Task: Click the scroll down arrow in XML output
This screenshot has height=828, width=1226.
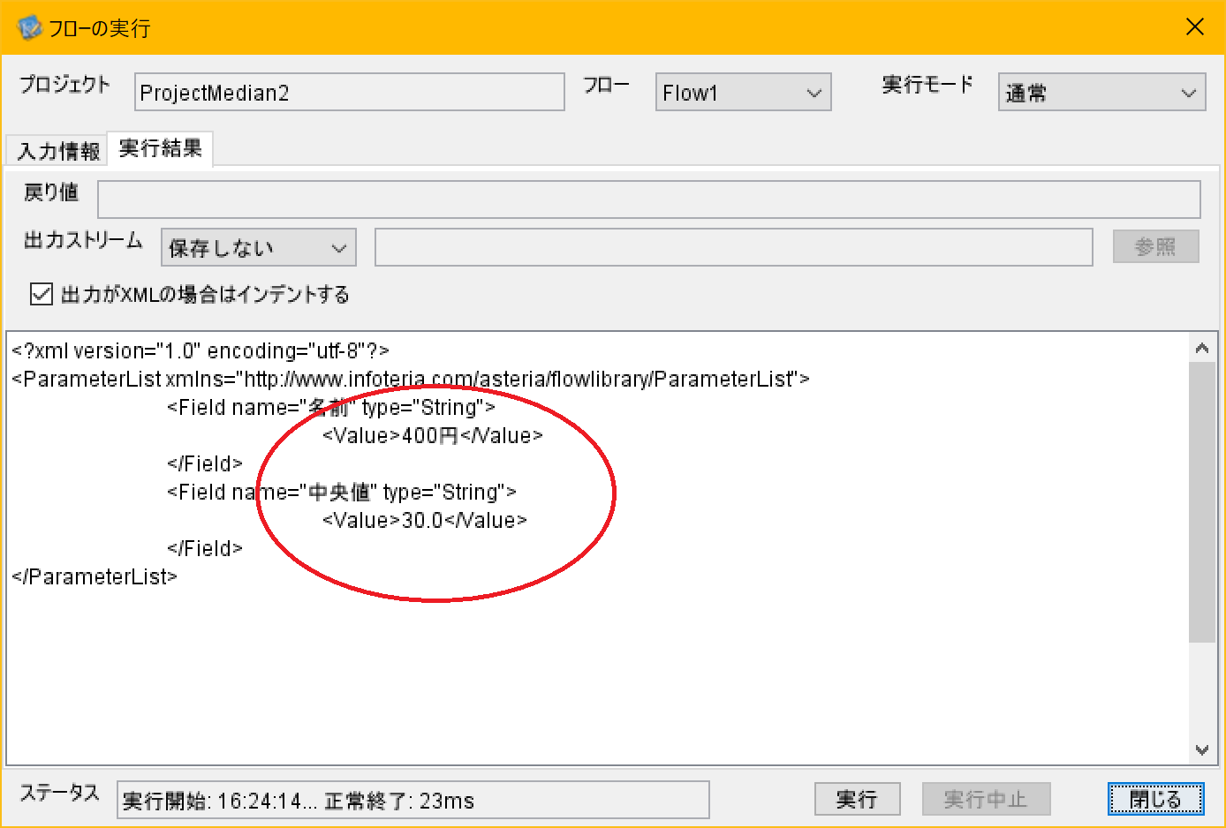Action: [x=1202, y=750]
